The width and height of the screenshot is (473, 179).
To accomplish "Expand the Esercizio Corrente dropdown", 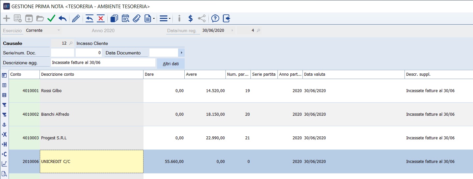I will [59, 30].
